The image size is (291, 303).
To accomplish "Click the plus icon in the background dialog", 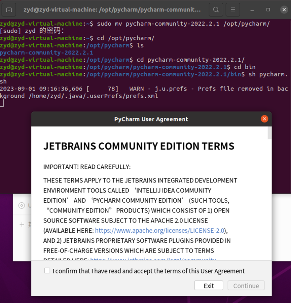I will point(22,225).
